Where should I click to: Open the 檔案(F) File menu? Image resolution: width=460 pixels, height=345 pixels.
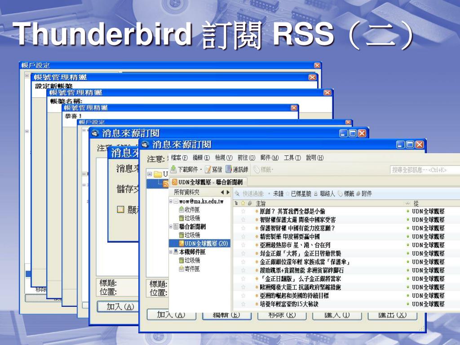coord(179,158)
